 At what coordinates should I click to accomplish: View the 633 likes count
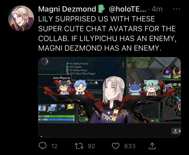[x=130, y=146]
